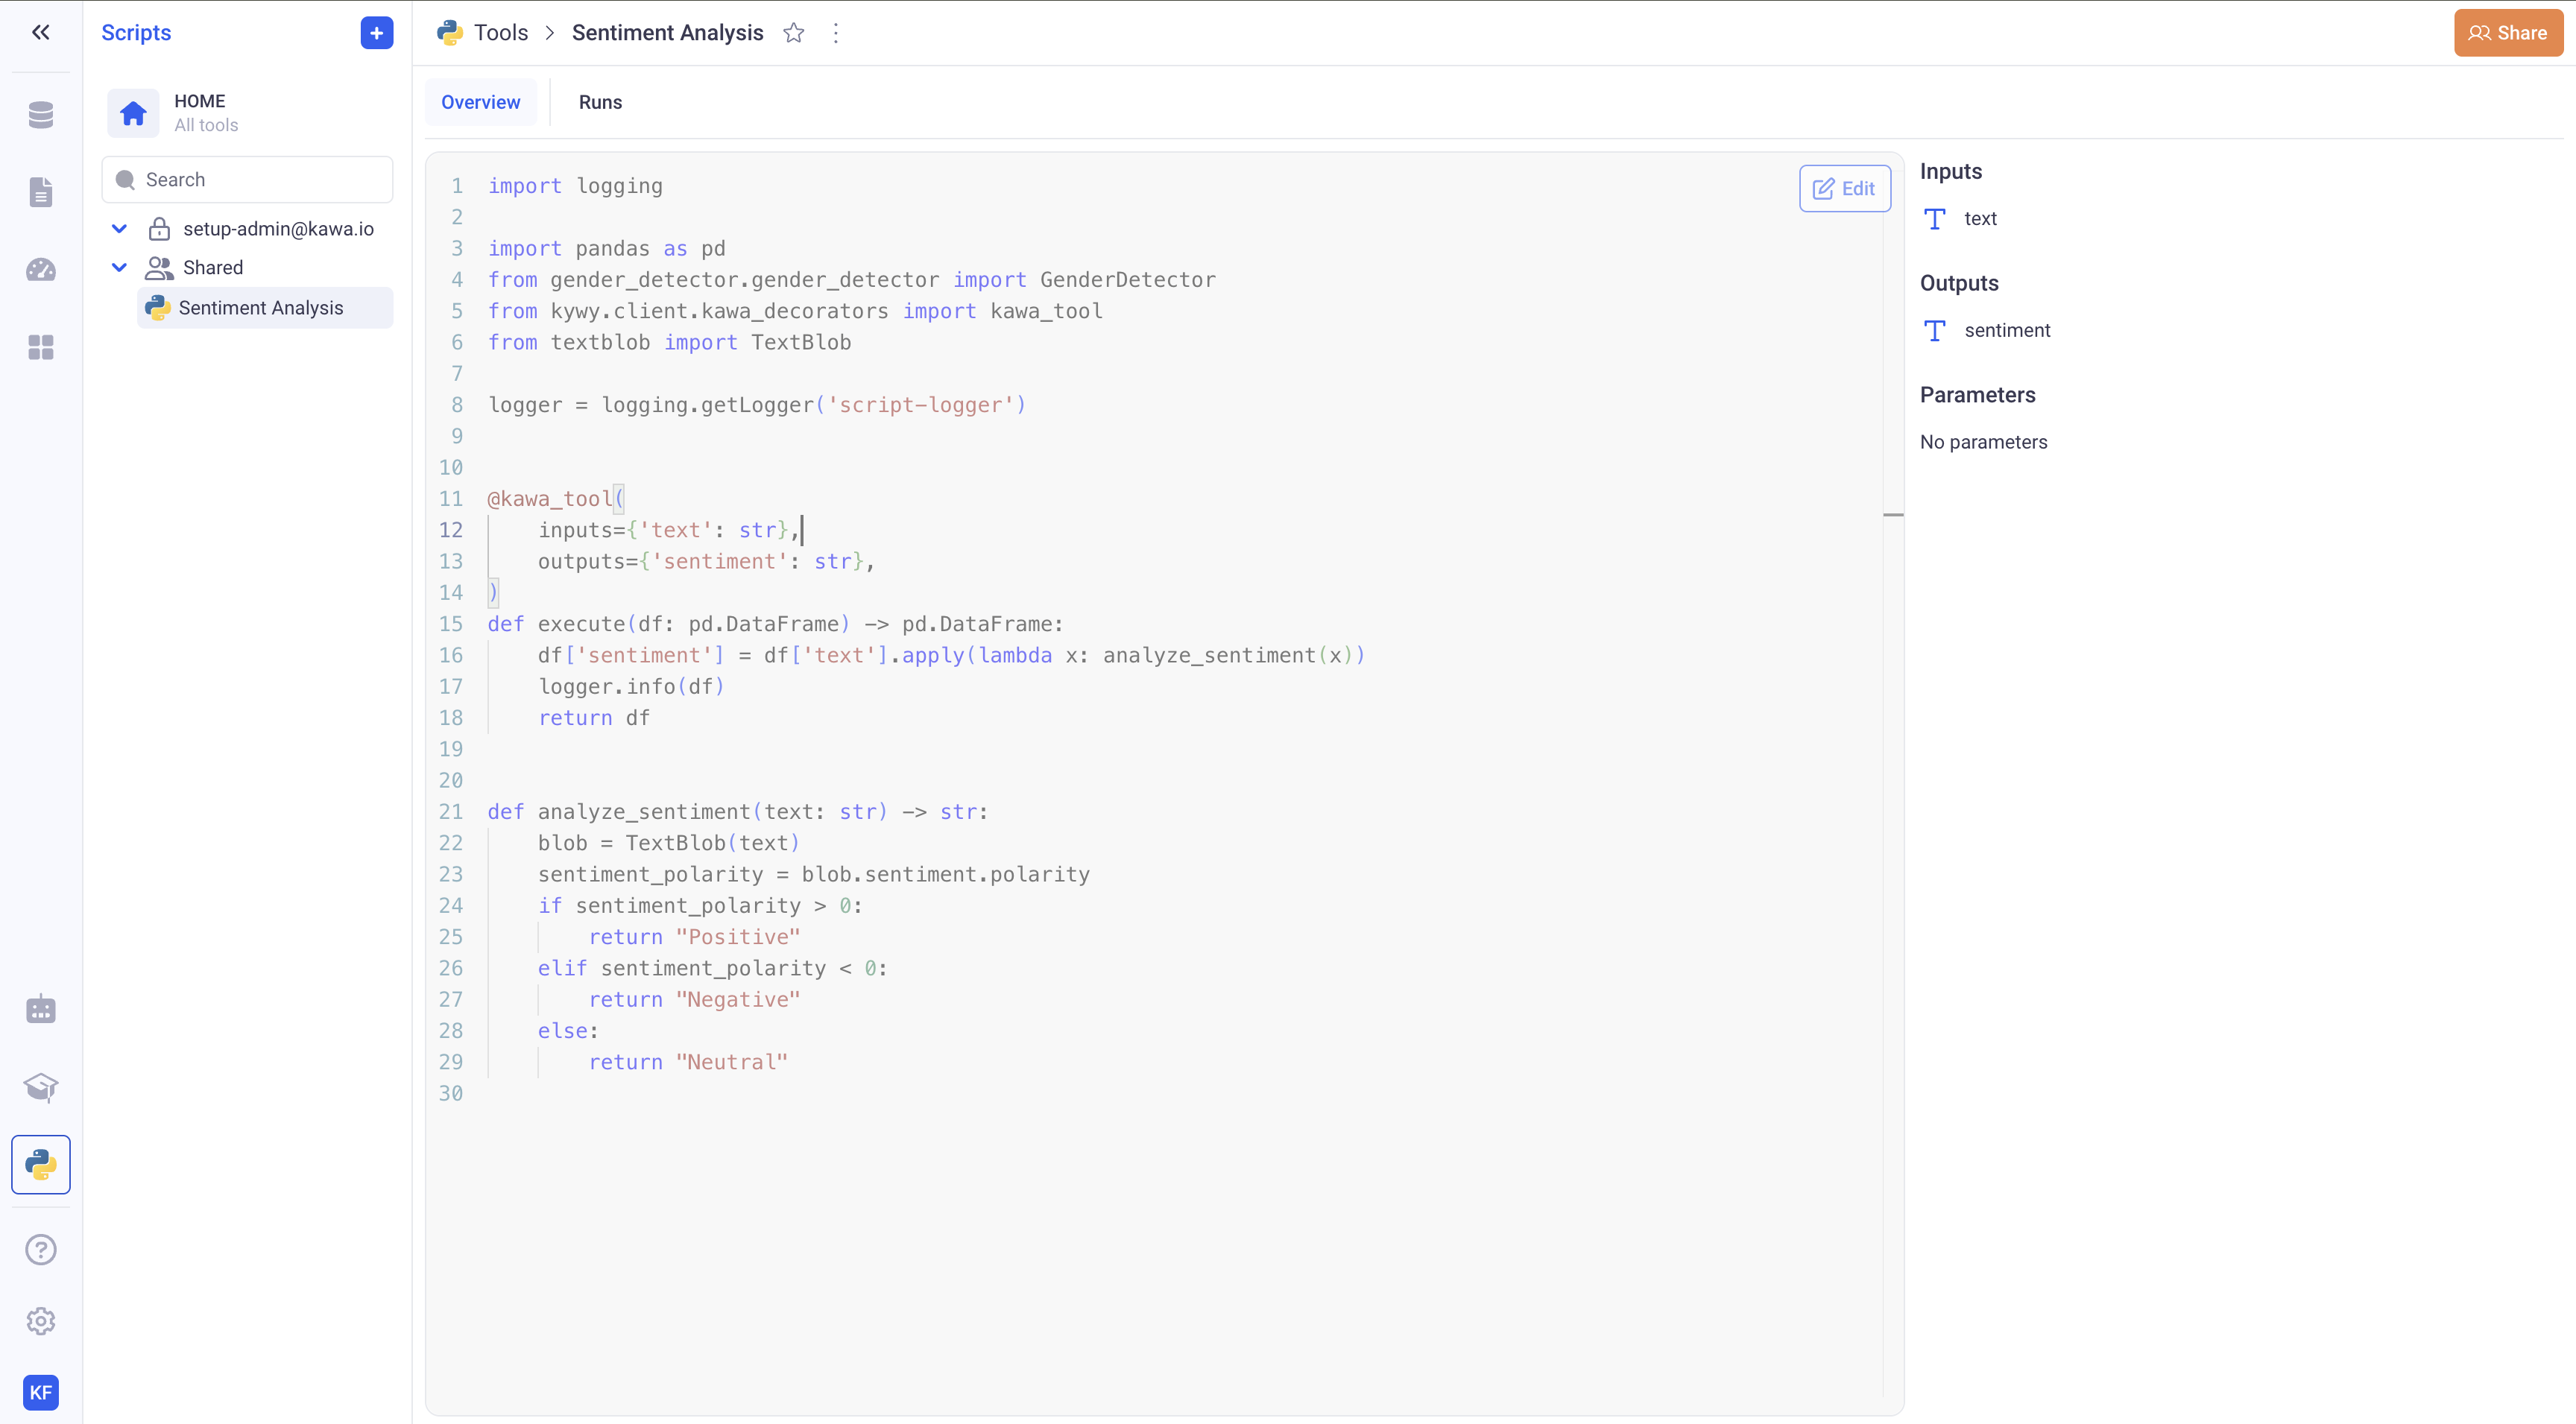Switch to the Runs tab

pyautogui.click(x=600, y=102)
